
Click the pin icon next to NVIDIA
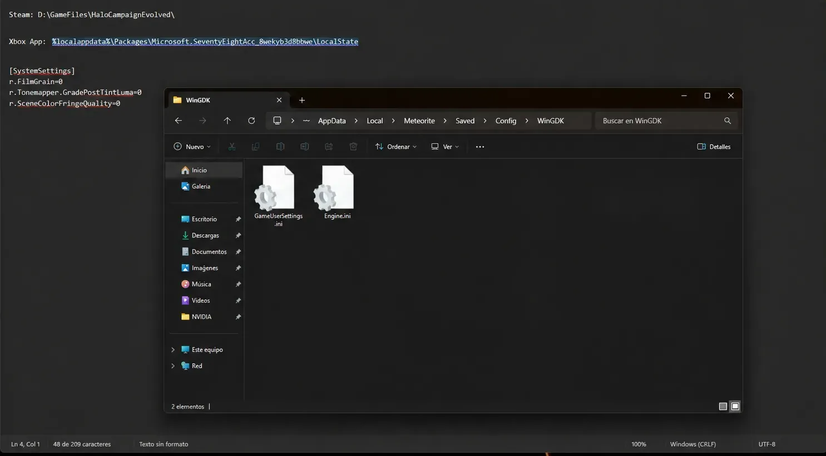[x=238, y=316]
